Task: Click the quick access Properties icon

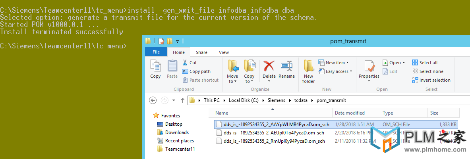Action: tap(161, 41)
